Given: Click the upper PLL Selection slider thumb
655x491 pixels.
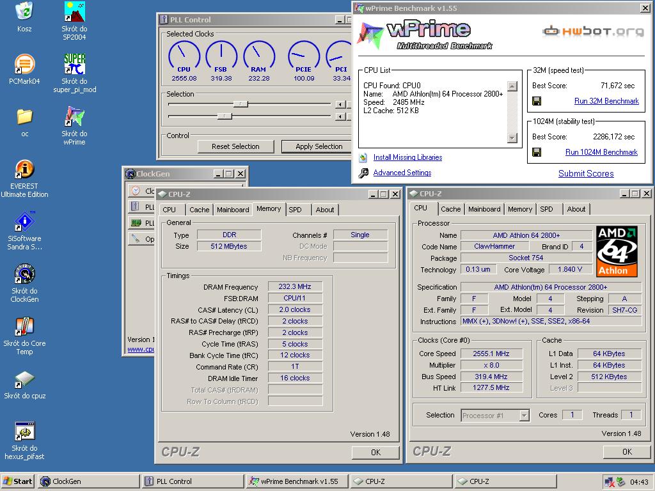Looking at the screenshot, I should click(x=241, y=104).
